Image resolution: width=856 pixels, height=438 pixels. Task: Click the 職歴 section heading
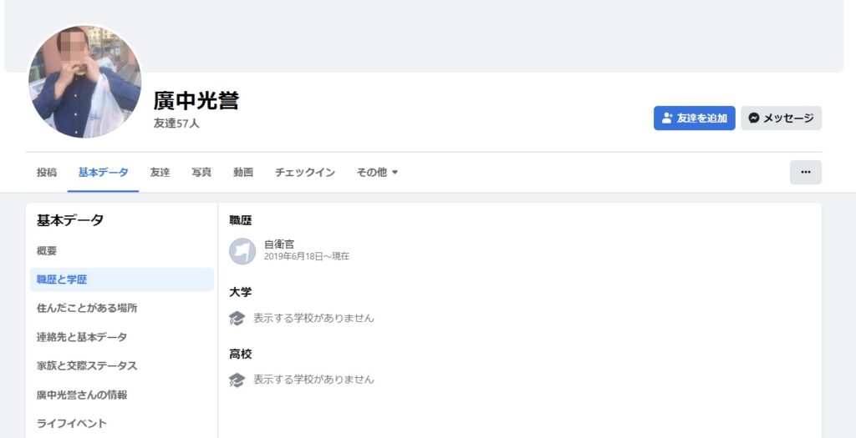tap(240, 220)
